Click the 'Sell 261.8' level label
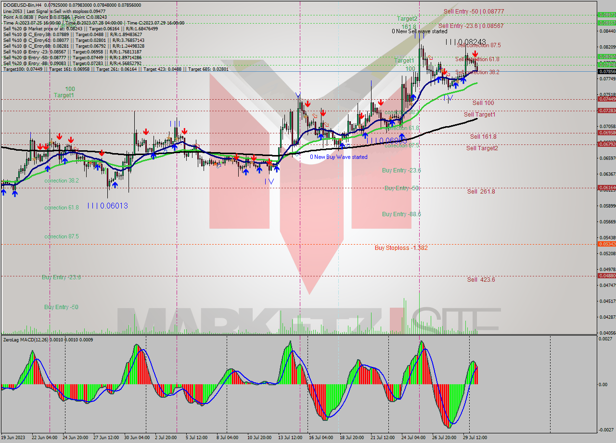The image size is (616, 443). [481, 192]
